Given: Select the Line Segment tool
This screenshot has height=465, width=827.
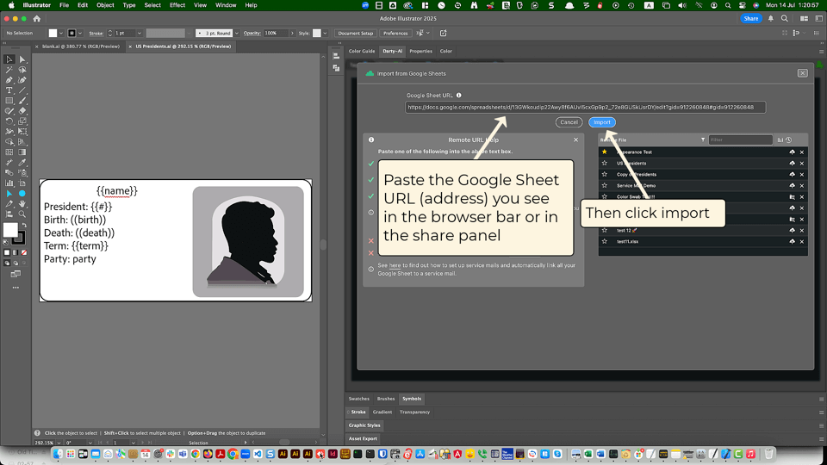Looking at the screenshot, I should (22, 90).
